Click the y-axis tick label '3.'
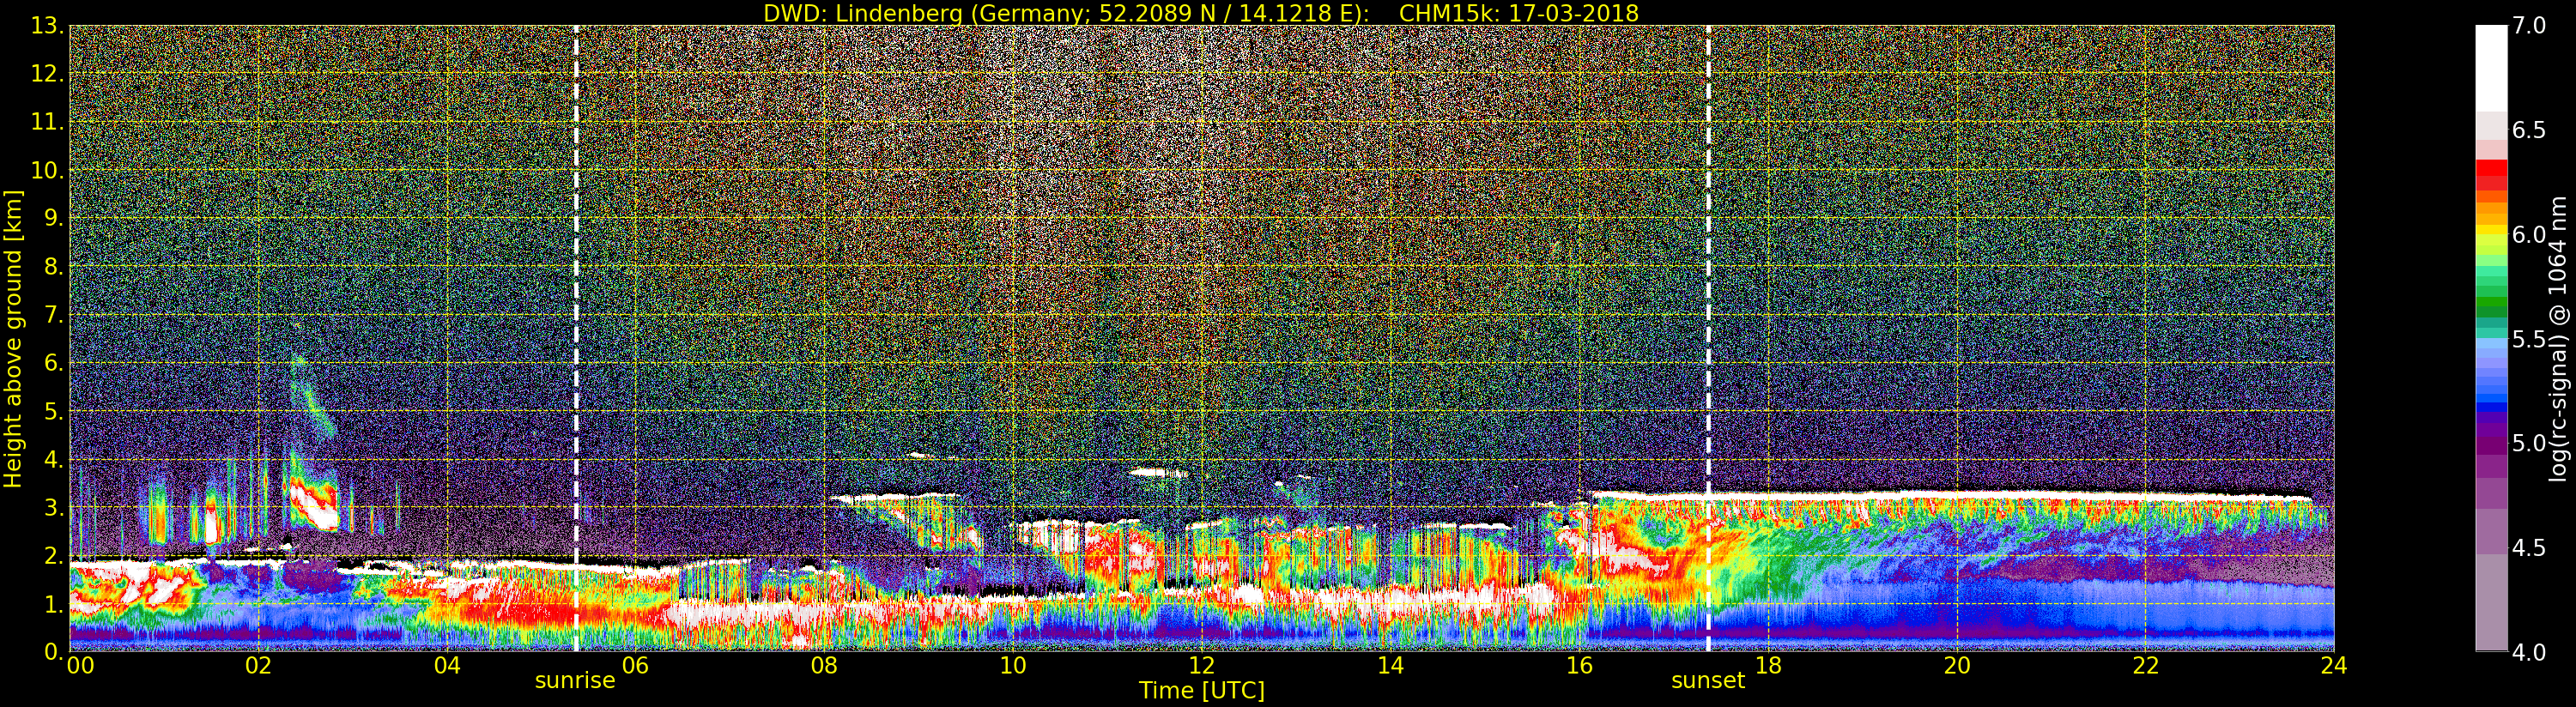 tap(53, 507)
